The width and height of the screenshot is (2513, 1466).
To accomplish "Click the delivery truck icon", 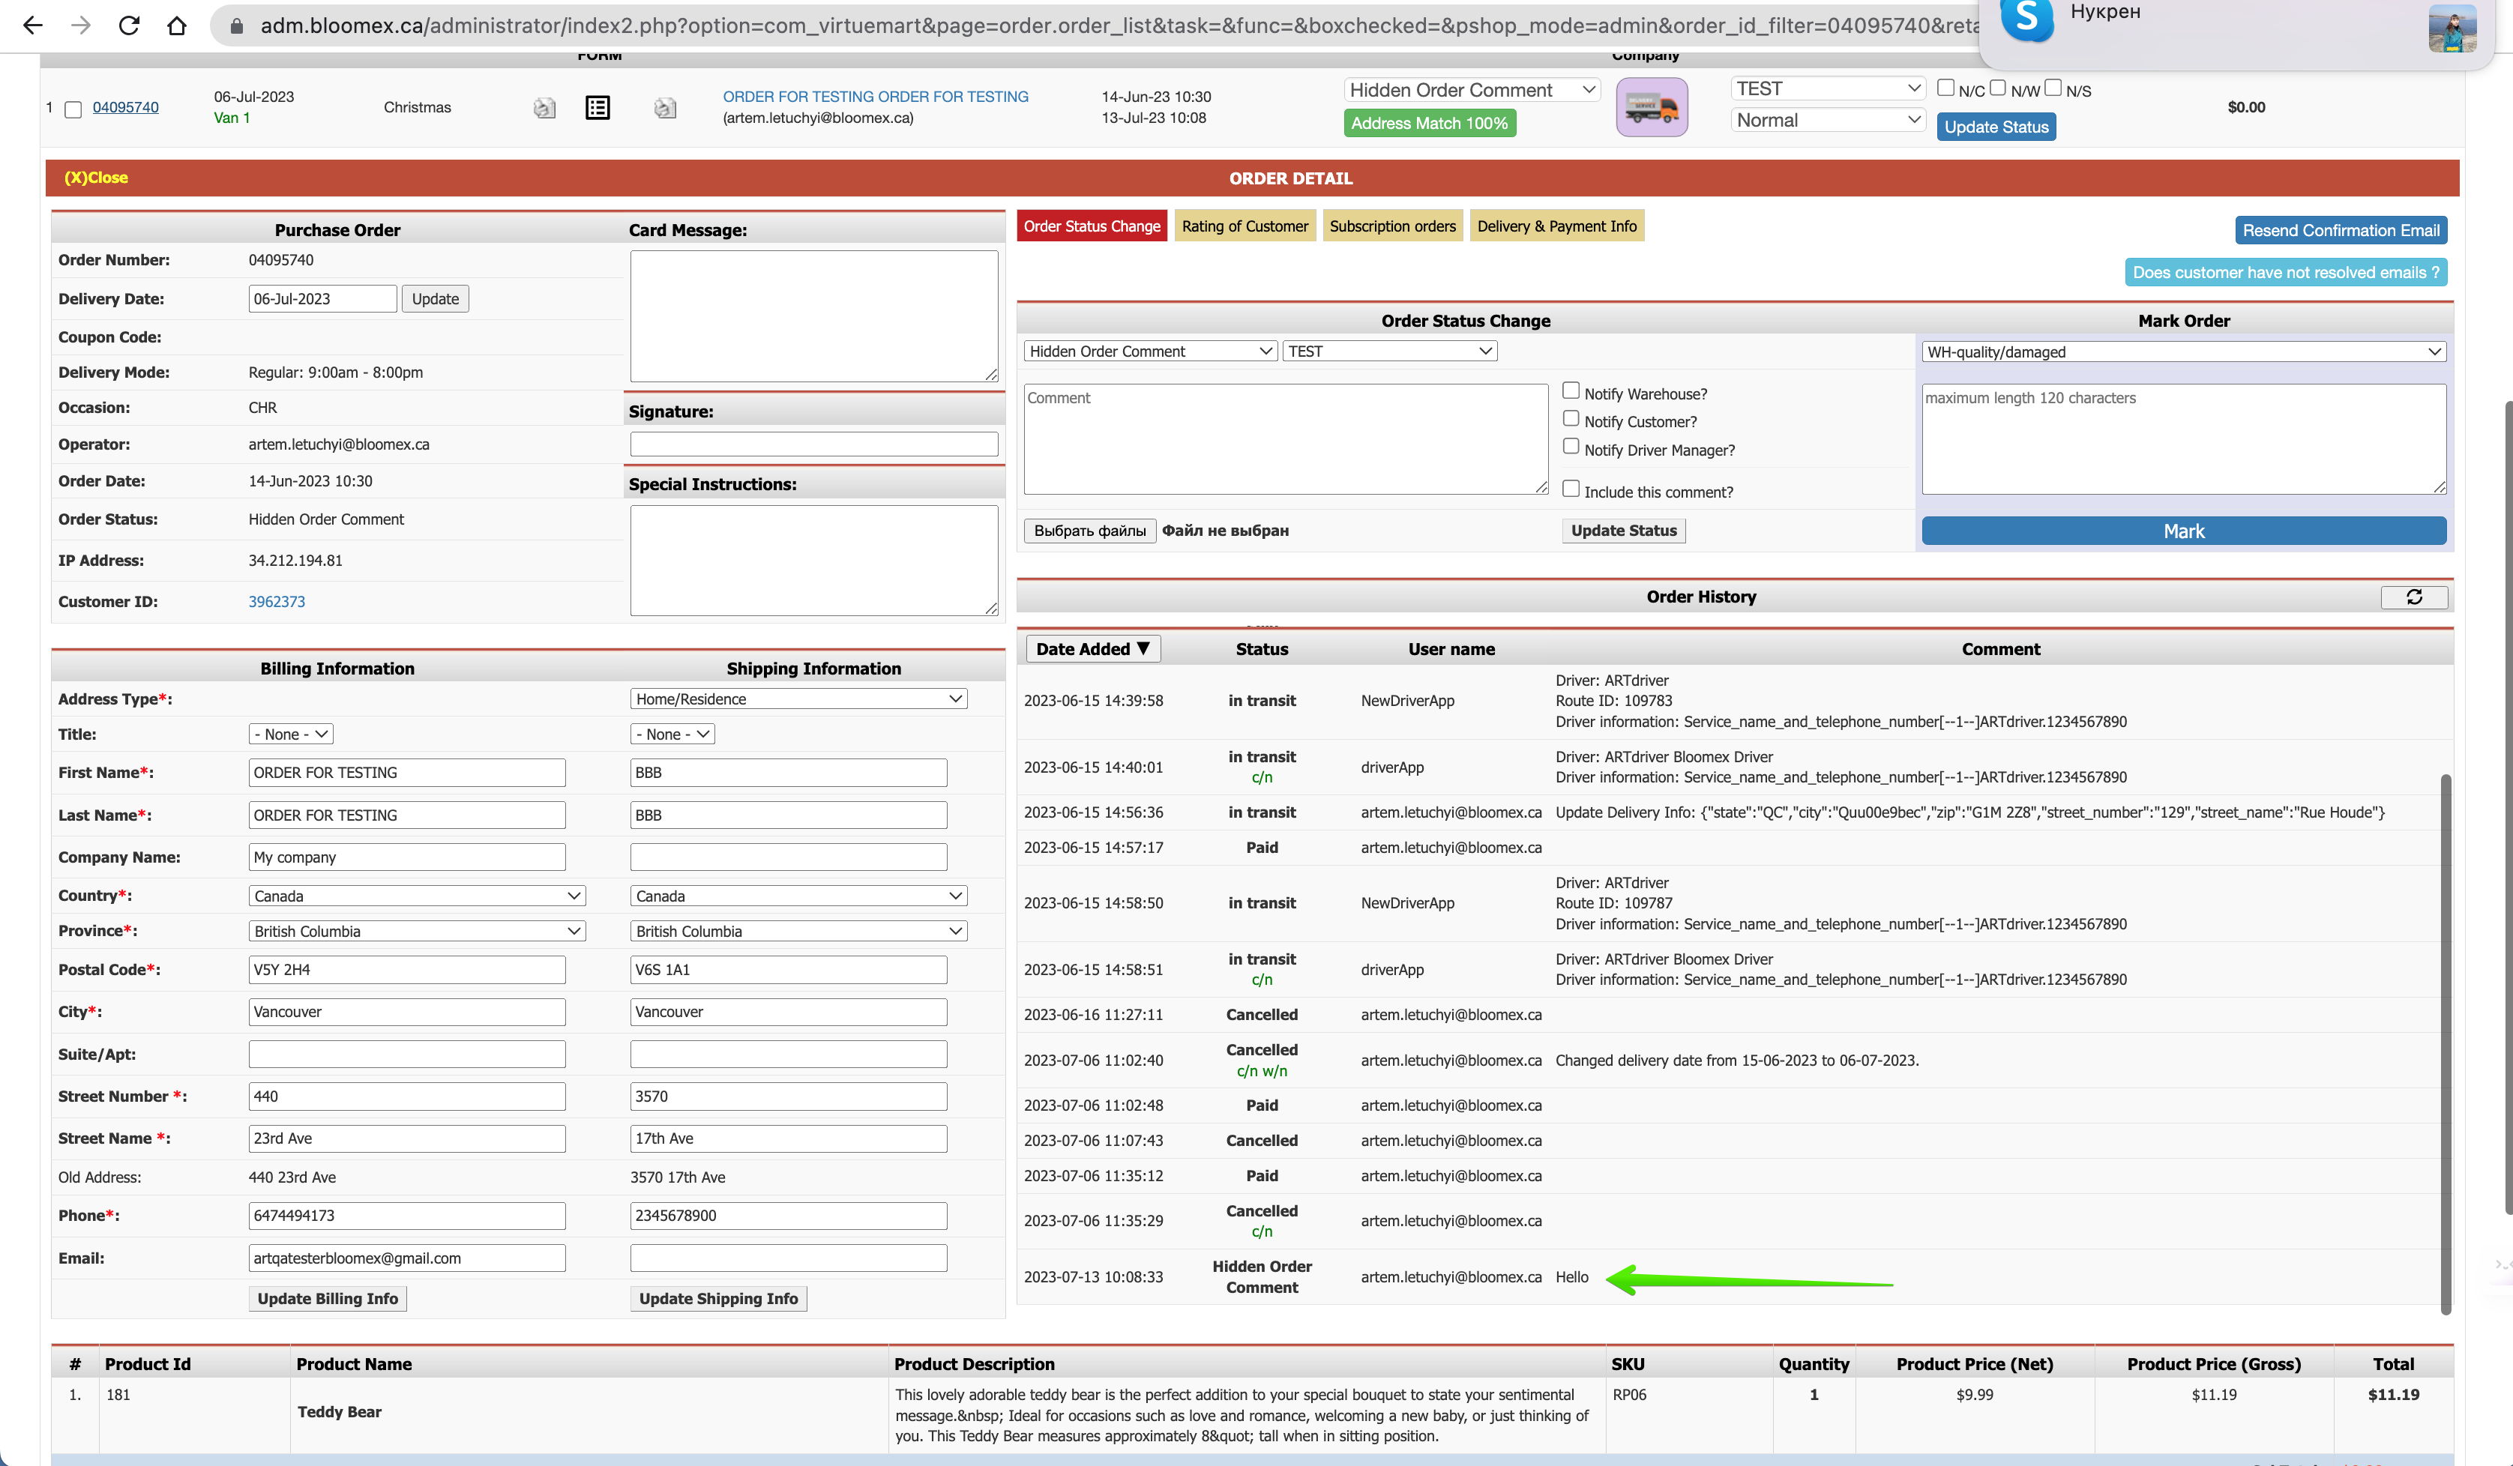I will 1652,106.
